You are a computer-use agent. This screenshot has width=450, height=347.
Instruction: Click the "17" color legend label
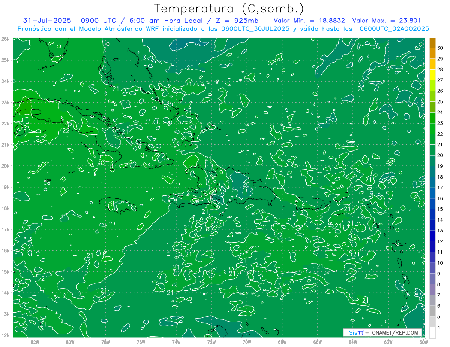tap(440, 188)
